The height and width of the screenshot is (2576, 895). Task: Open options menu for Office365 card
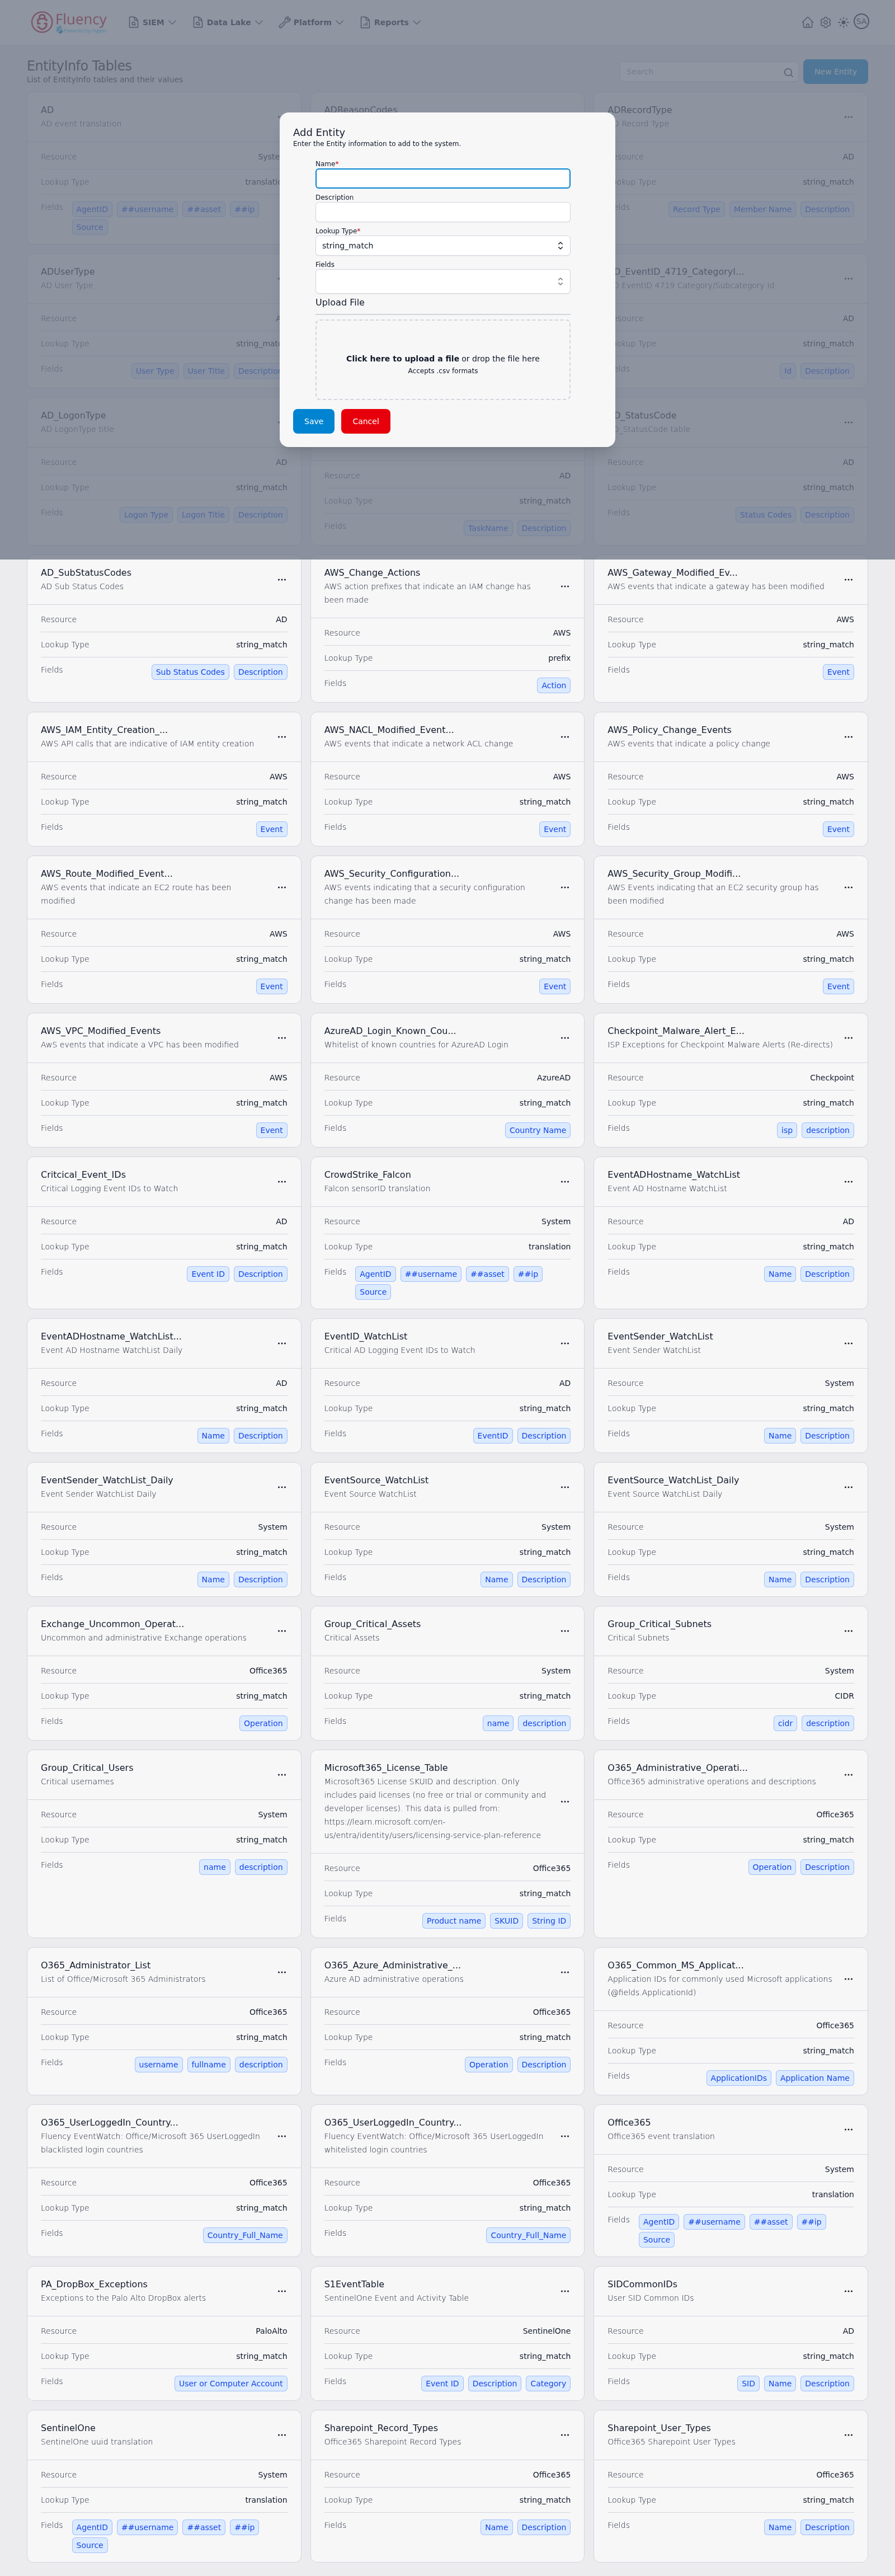tap(848, 2129)
